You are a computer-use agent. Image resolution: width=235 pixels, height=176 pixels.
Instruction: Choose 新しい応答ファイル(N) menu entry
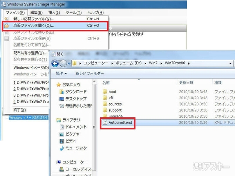click(56, 19)
